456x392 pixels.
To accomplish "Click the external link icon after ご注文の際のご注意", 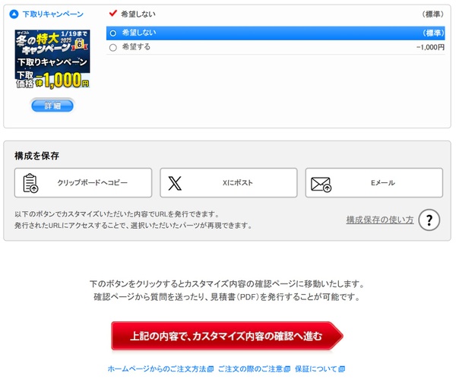I will coord(287,369).
